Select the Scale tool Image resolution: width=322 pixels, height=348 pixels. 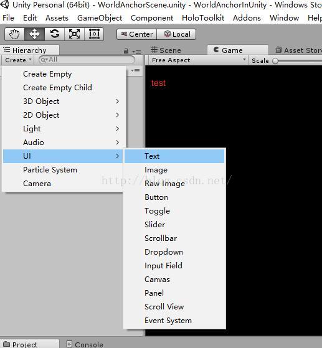tap(74, 34)
